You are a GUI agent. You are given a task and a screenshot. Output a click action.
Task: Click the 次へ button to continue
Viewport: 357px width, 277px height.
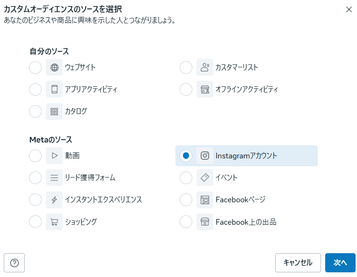[x=340, y=263]
